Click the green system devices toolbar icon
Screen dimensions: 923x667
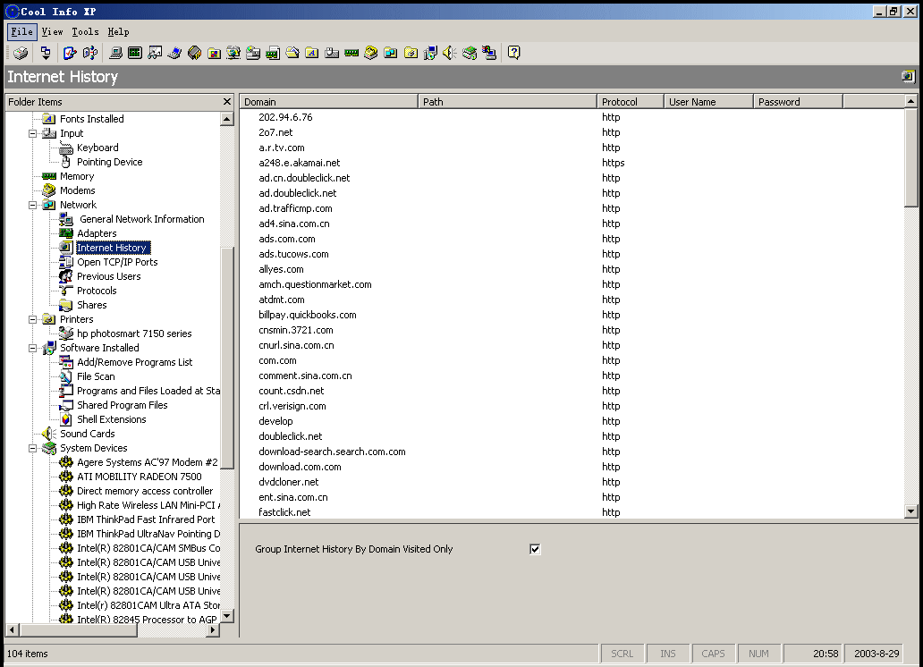pyautogui.click(x=470, y=53)
